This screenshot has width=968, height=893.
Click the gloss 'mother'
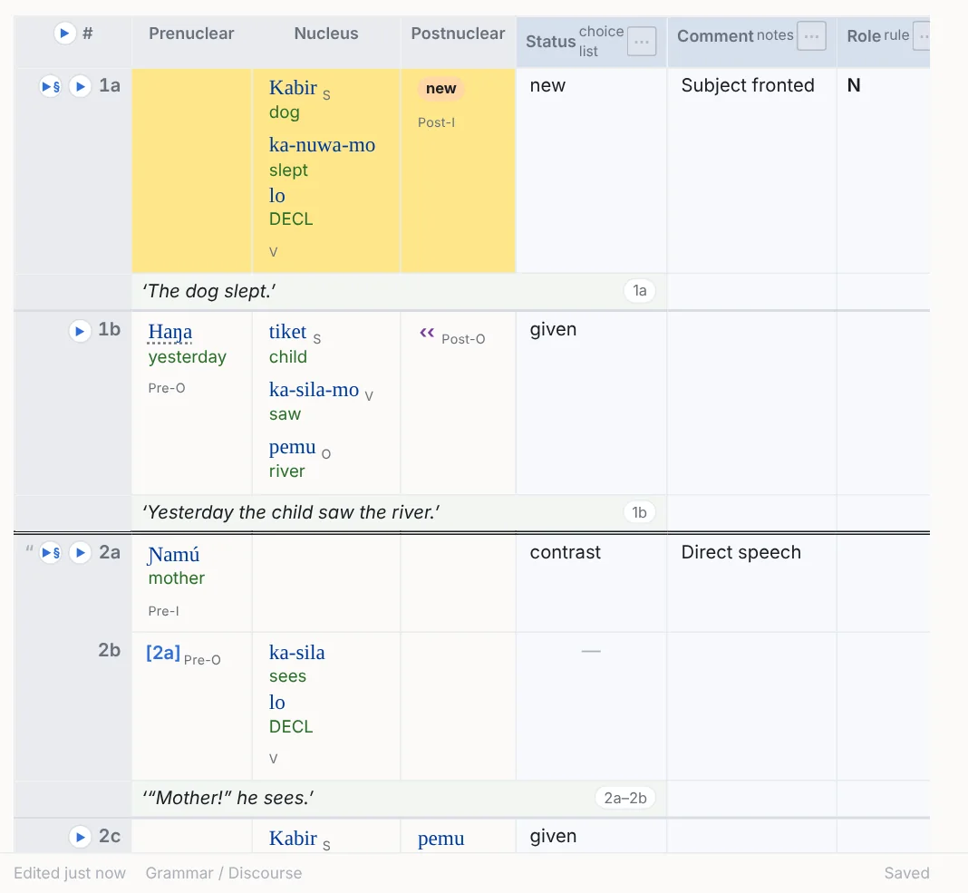coord(177,578)
